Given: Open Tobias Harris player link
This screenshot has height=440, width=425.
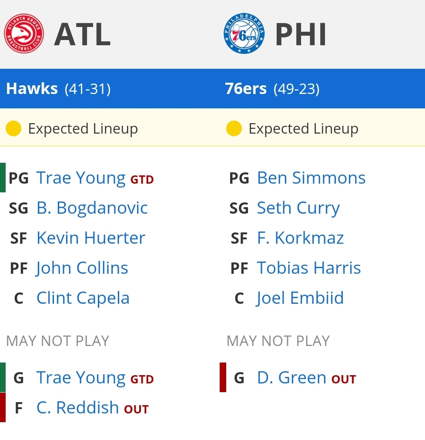Looking at the screenshot, I should (x=309, y=268).
